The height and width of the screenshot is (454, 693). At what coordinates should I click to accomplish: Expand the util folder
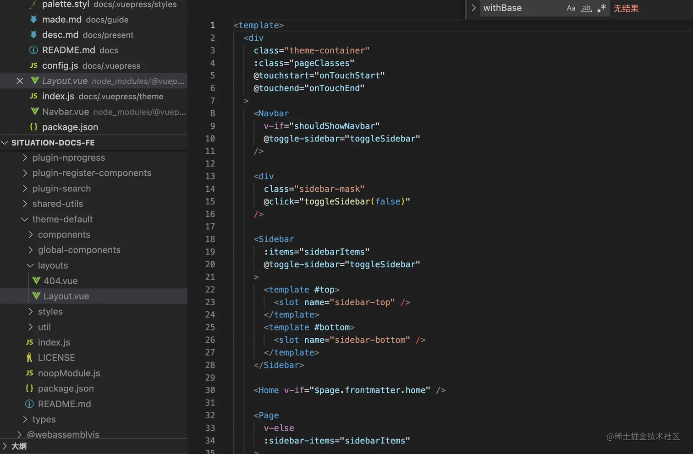[31, 327]
